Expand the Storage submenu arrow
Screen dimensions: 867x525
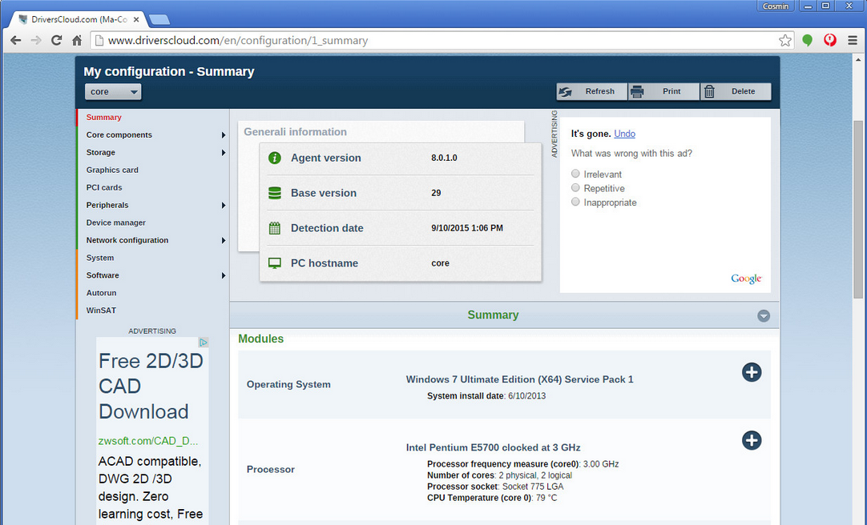[224, 153]
